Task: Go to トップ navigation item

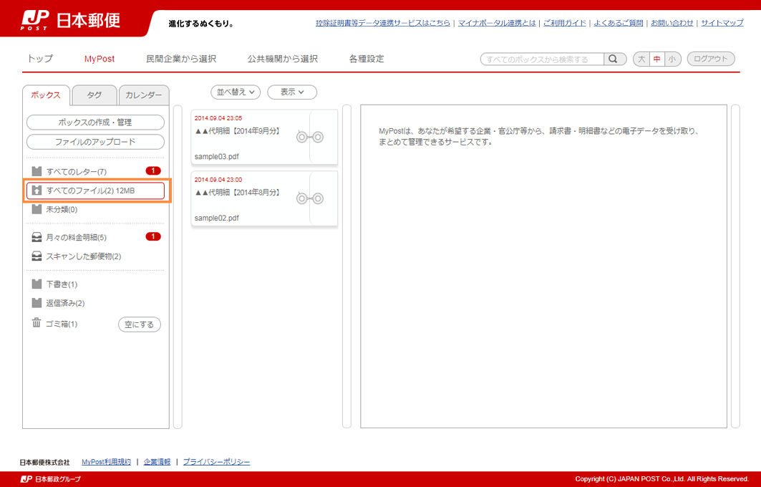Action: (x=40, y=59)
